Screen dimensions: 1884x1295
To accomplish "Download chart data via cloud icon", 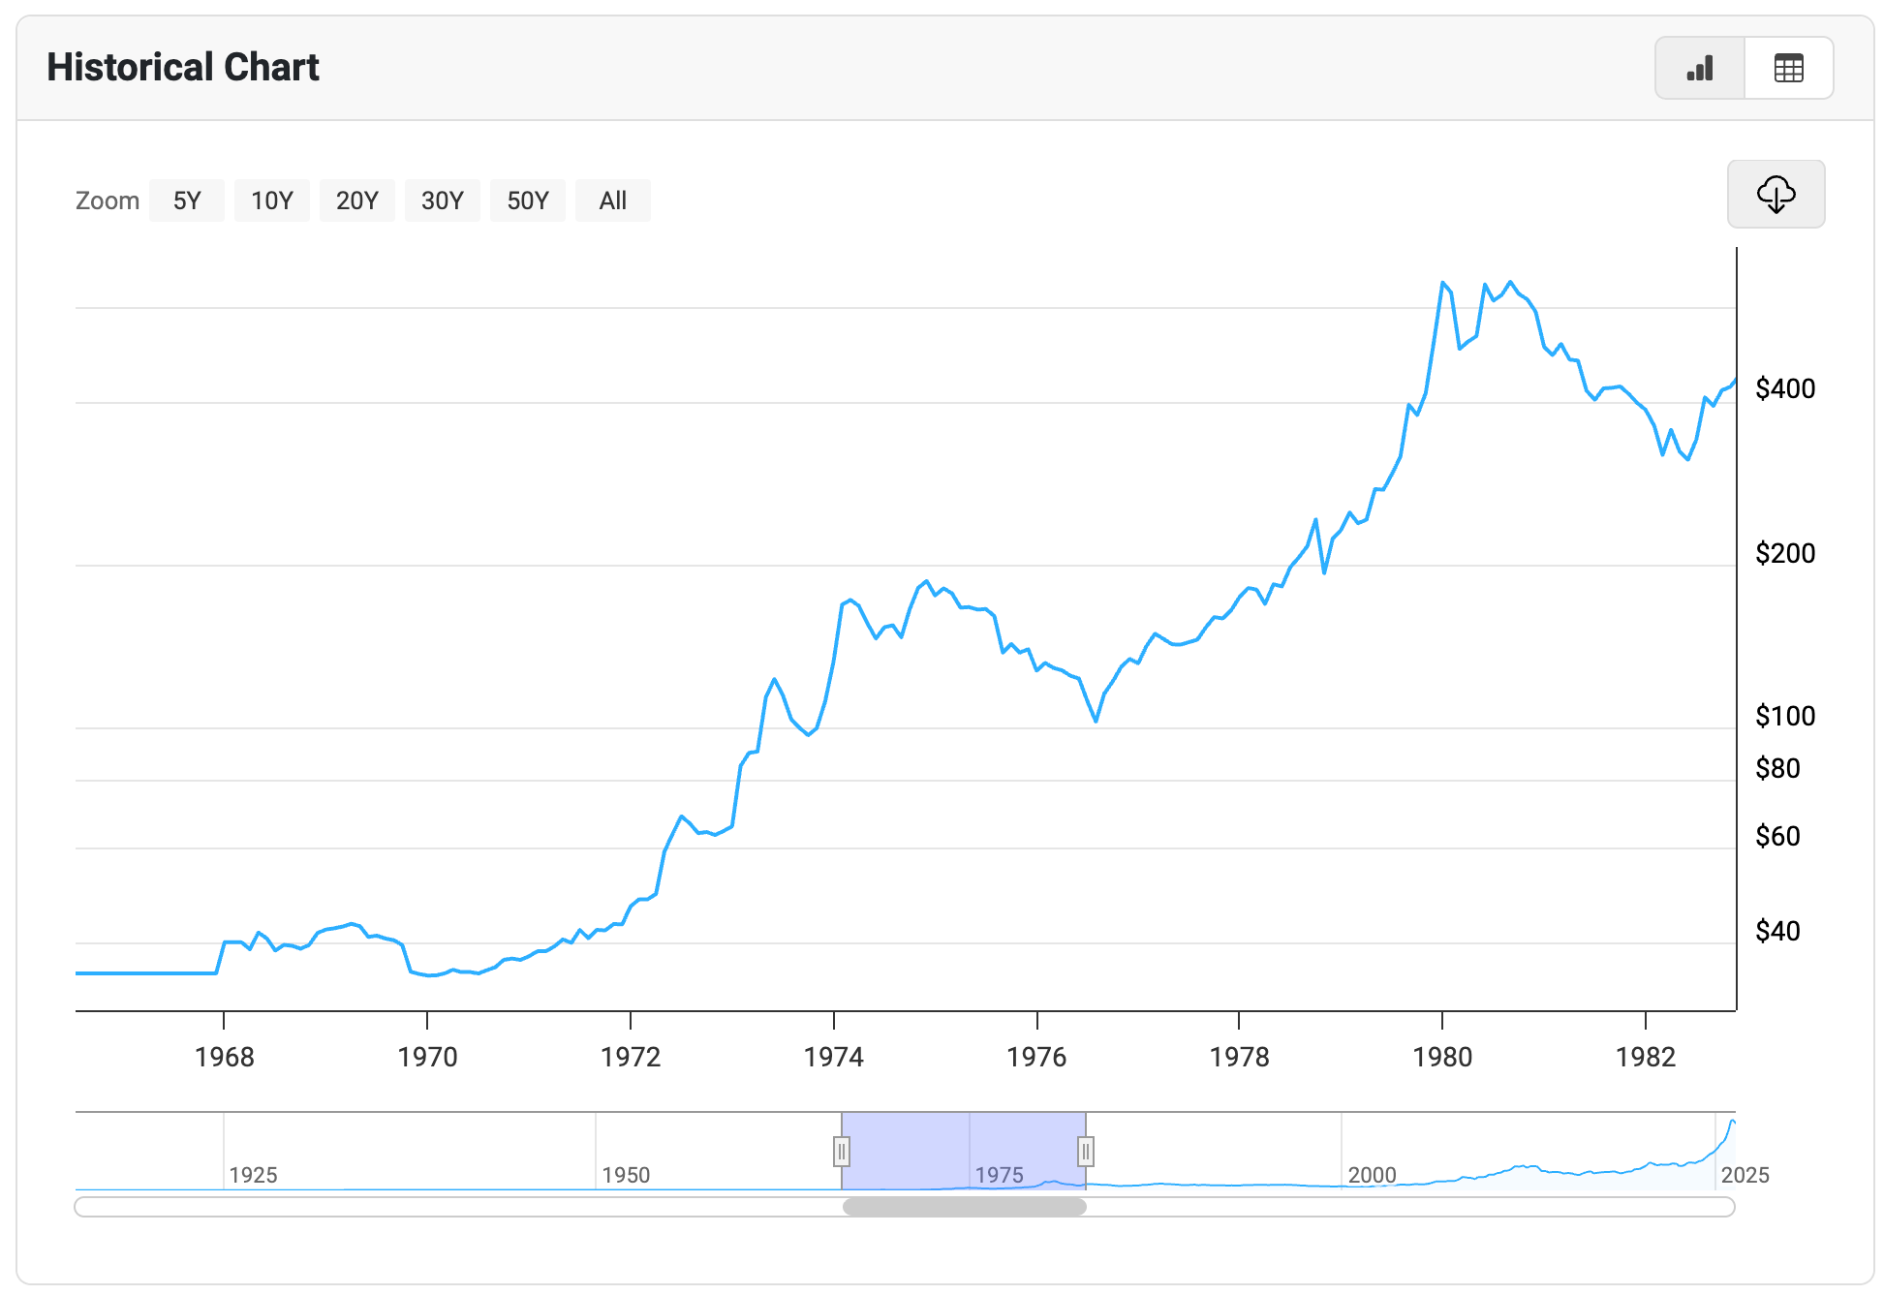I will pyautogui.click(x=1776, y=195).
